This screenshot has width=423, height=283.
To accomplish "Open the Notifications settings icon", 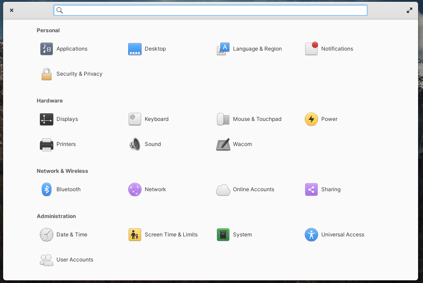I will point(311,48).
